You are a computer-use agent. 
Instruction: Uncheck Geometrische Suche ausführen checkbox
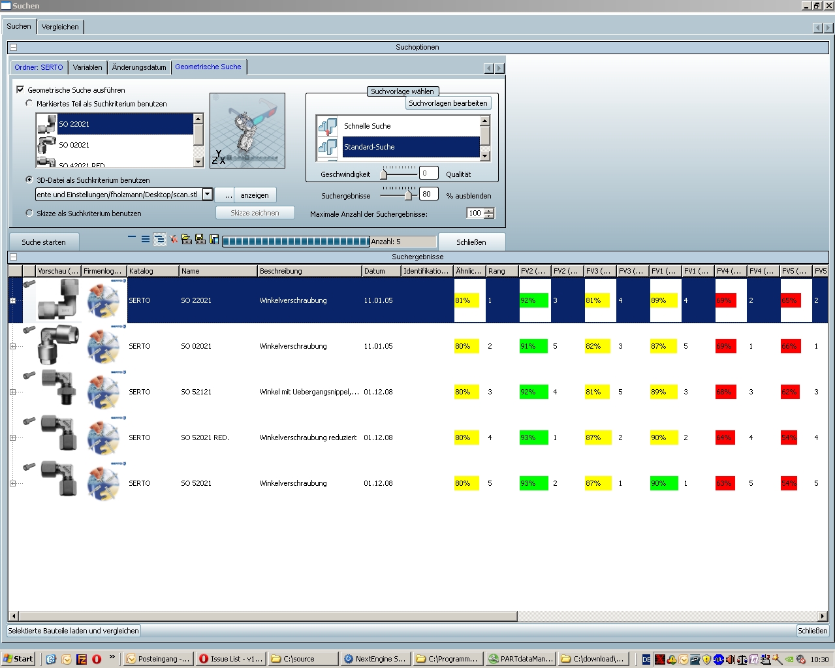pyautogui.click(x=20, y=90)
